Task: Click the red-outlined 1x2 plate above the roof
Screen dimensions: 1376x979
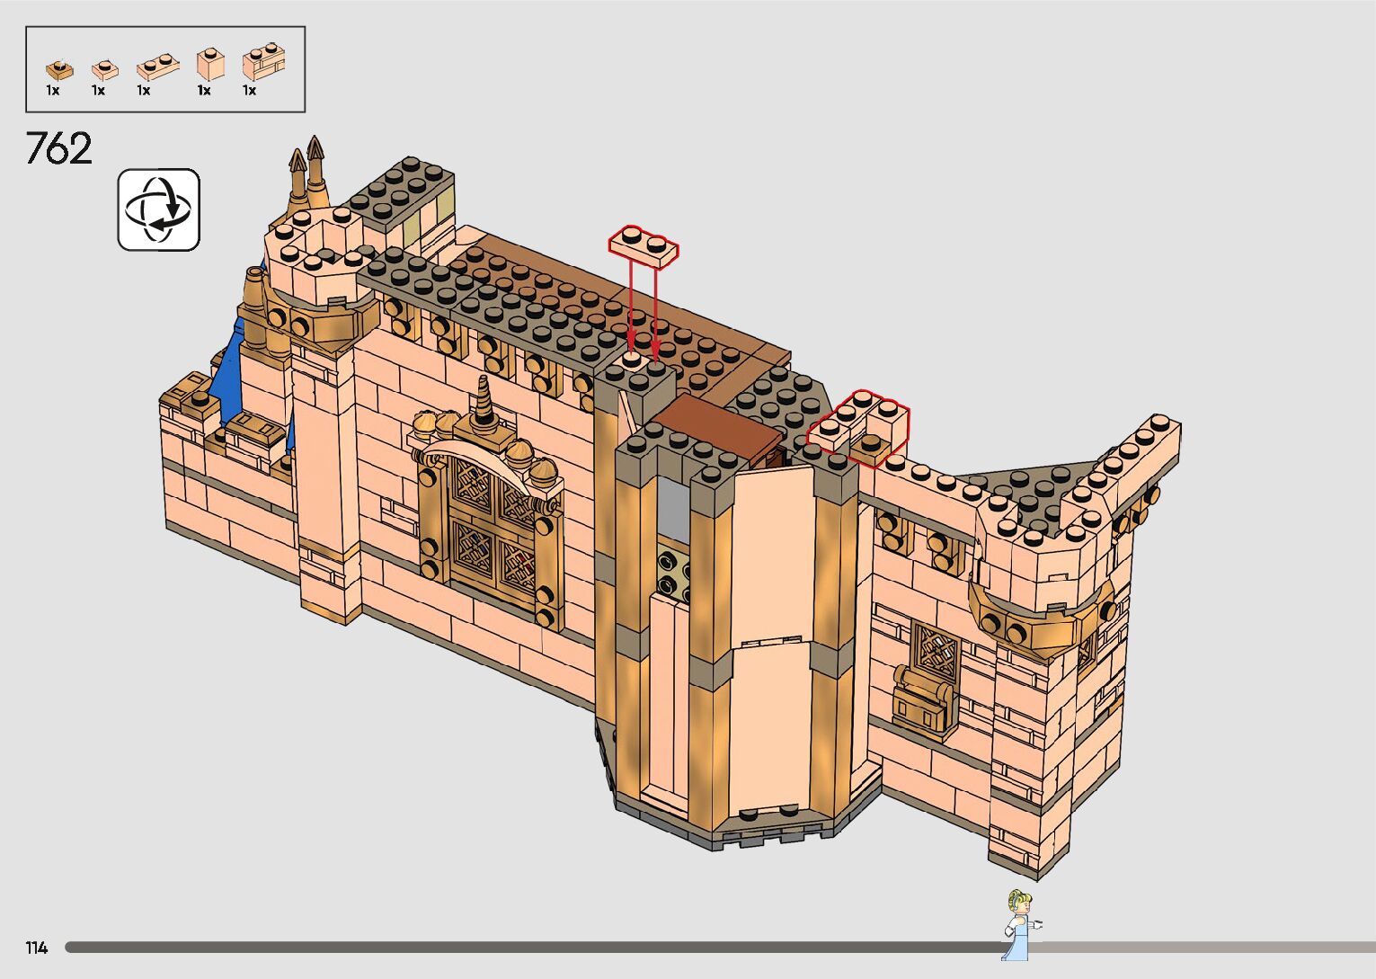Action: [643, 247]
